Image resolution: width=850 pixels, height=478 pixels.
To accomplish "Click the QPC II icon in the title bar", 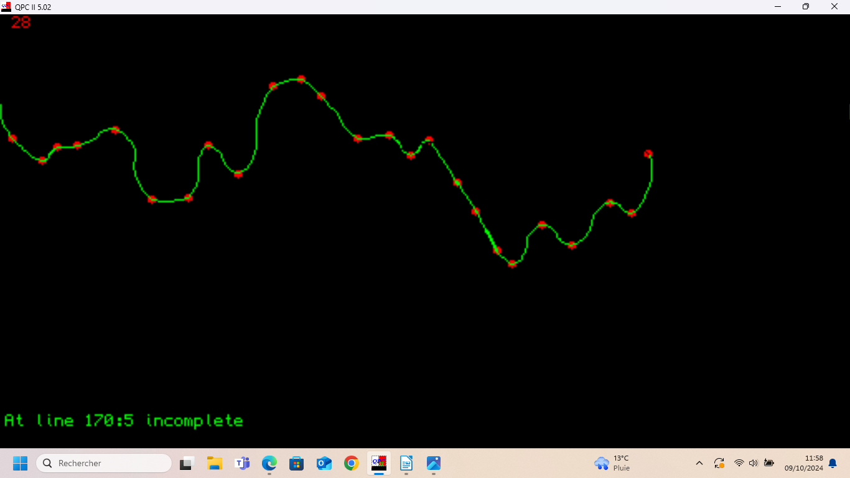I will pyautogui.click(x=6, y=7).
